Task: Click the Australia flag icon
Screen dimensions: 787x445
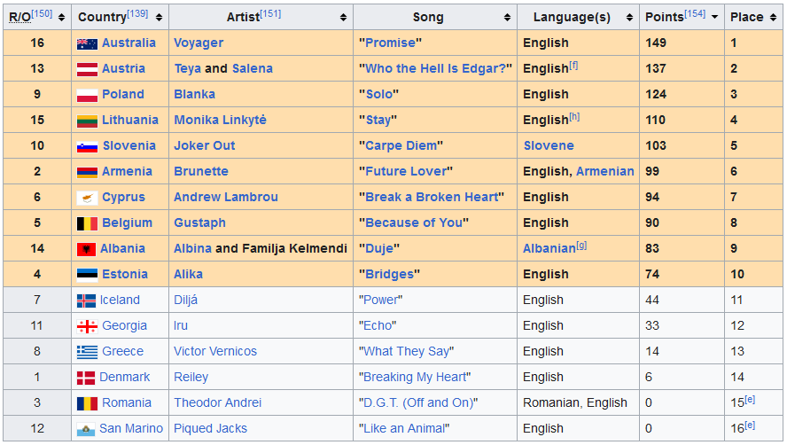Action: [x=87, y=43]
